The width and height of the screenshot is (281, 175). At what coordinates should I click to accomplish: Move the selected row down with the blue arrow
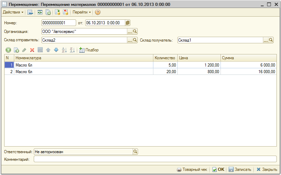pyautogui.click(x=56, y=50)
